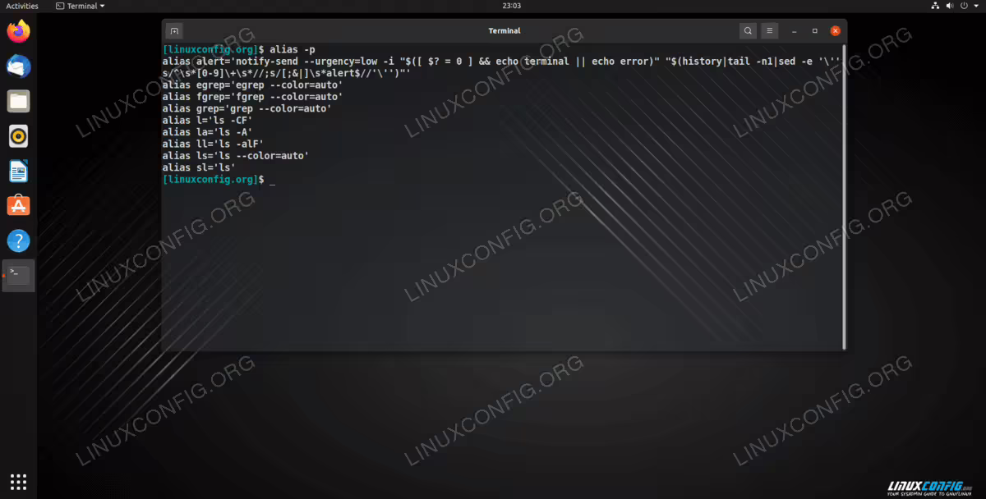Open Rhythmbox music player
Viewport: 986px width, 499px height.
click(18, 136)
